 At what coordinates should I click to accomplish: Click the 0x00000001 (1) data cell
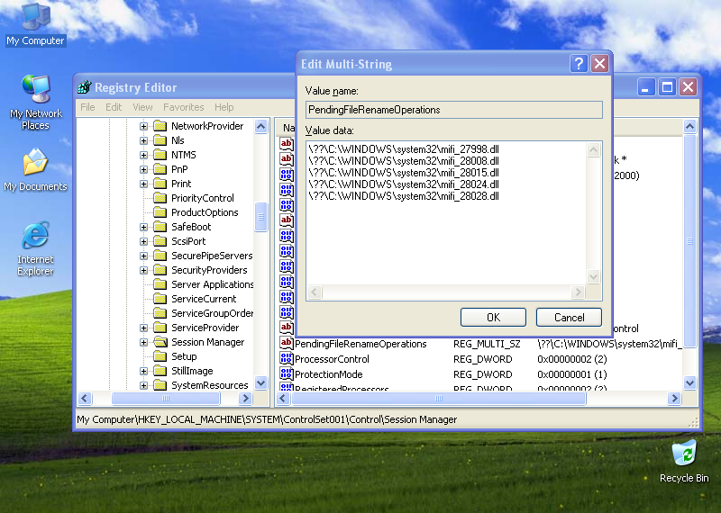(x=572, y=374)
